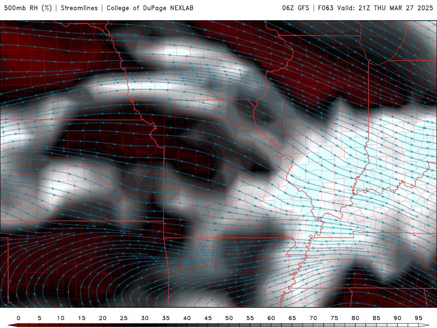Click the "F063" forecast hour text

[326, 8]
